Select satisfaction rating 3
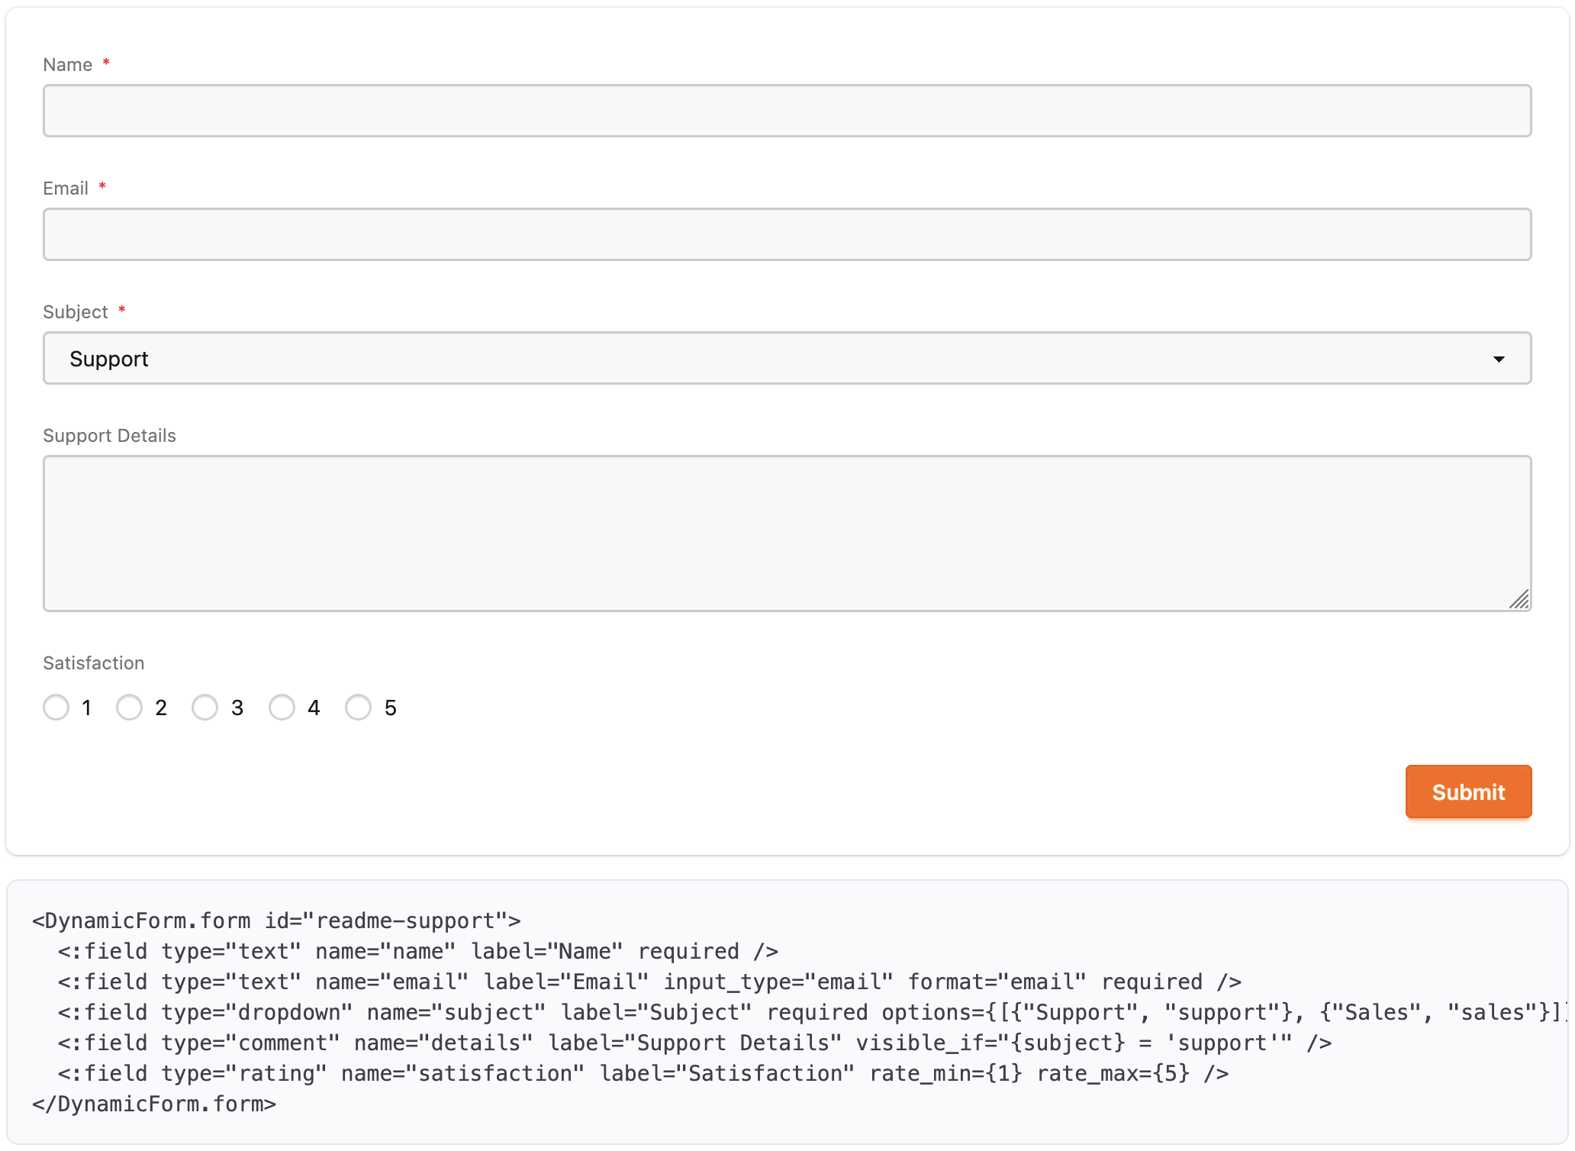Screen dimensions: 1575x1151 pos(205,708)
